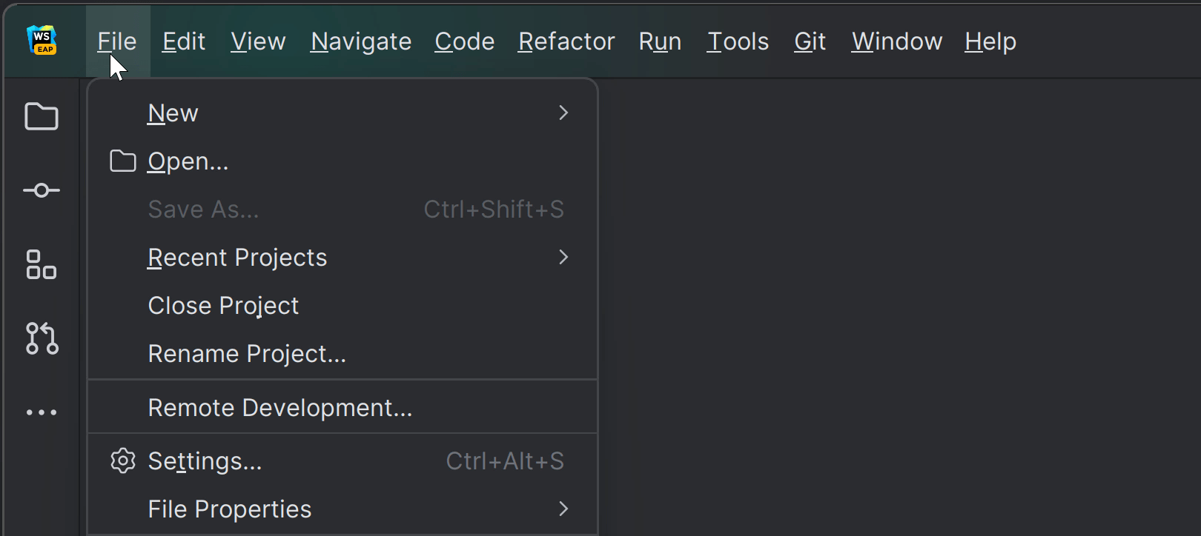Open the Tools menu
The width and height of the screenshot is (1201, 536).
[x=738, y=41]
